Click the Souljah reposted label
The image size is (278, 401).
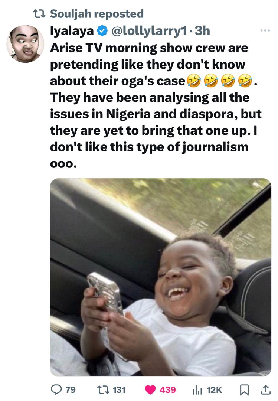point(97,14)
